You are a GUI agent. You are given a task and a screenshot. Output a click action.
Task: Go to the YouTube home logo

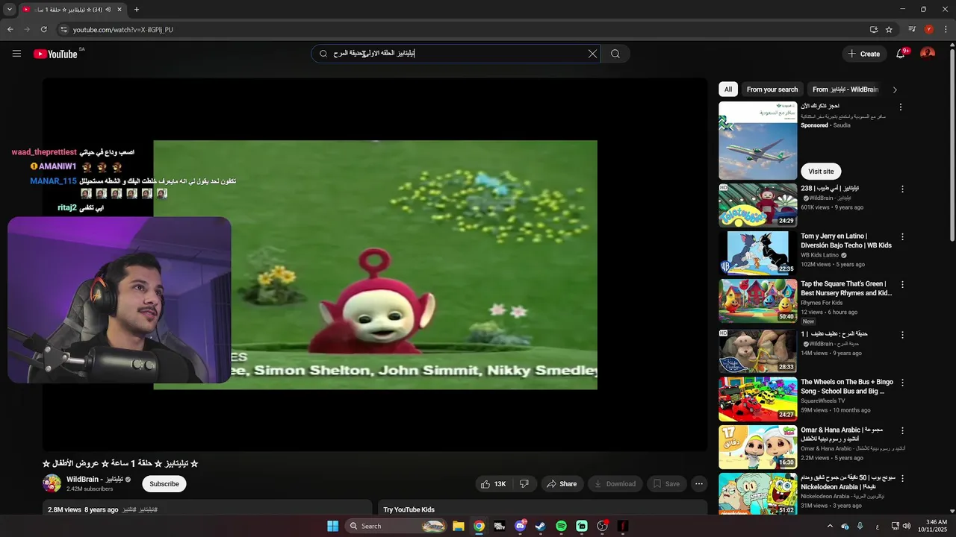[x=55, y=54]
